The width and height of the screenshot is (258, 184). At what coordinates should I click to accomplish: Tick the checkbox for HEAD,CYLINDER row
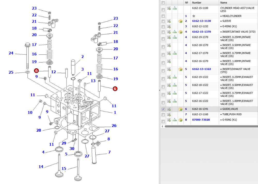coord(163,16)
